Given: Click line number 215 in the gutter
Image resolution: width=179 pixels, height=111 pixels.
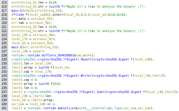Looking at the screenshot, I should coord(5,2).
